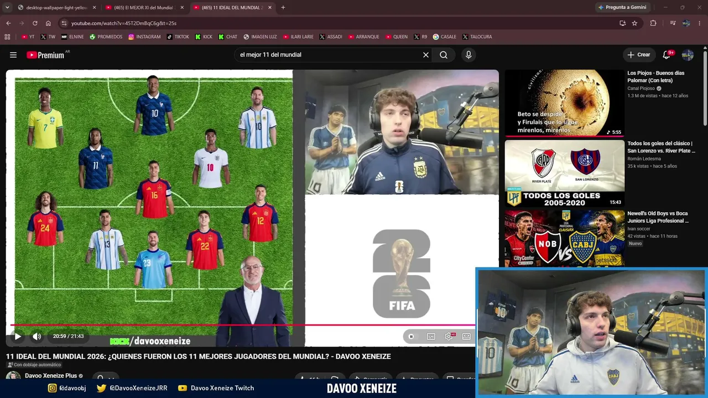The height and width of the screenshot is (398, 708).
Task: Toggle subtitles in the video player
Action: pos(431,336)
